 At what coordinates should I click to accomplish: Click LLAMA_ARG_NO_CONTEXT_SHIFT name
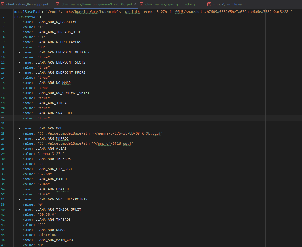tap(62, 93)
